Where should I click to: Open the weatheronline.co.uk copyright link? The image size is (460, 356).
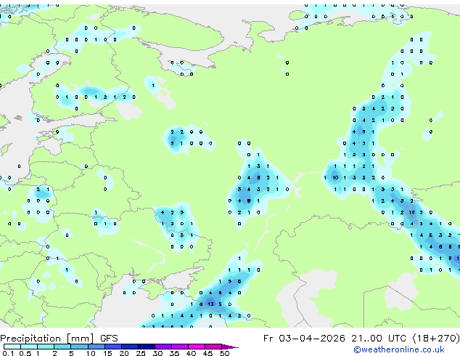click(399, 349)
